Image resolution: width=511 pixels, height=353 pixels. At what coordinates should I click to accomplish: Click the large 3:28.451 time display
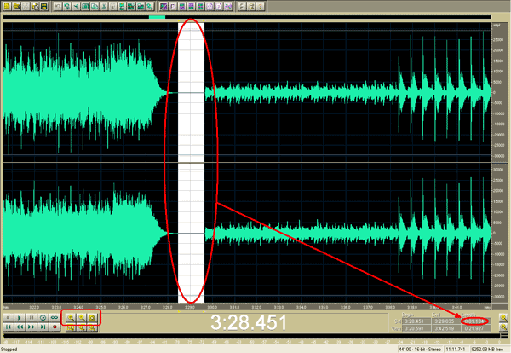245,323
